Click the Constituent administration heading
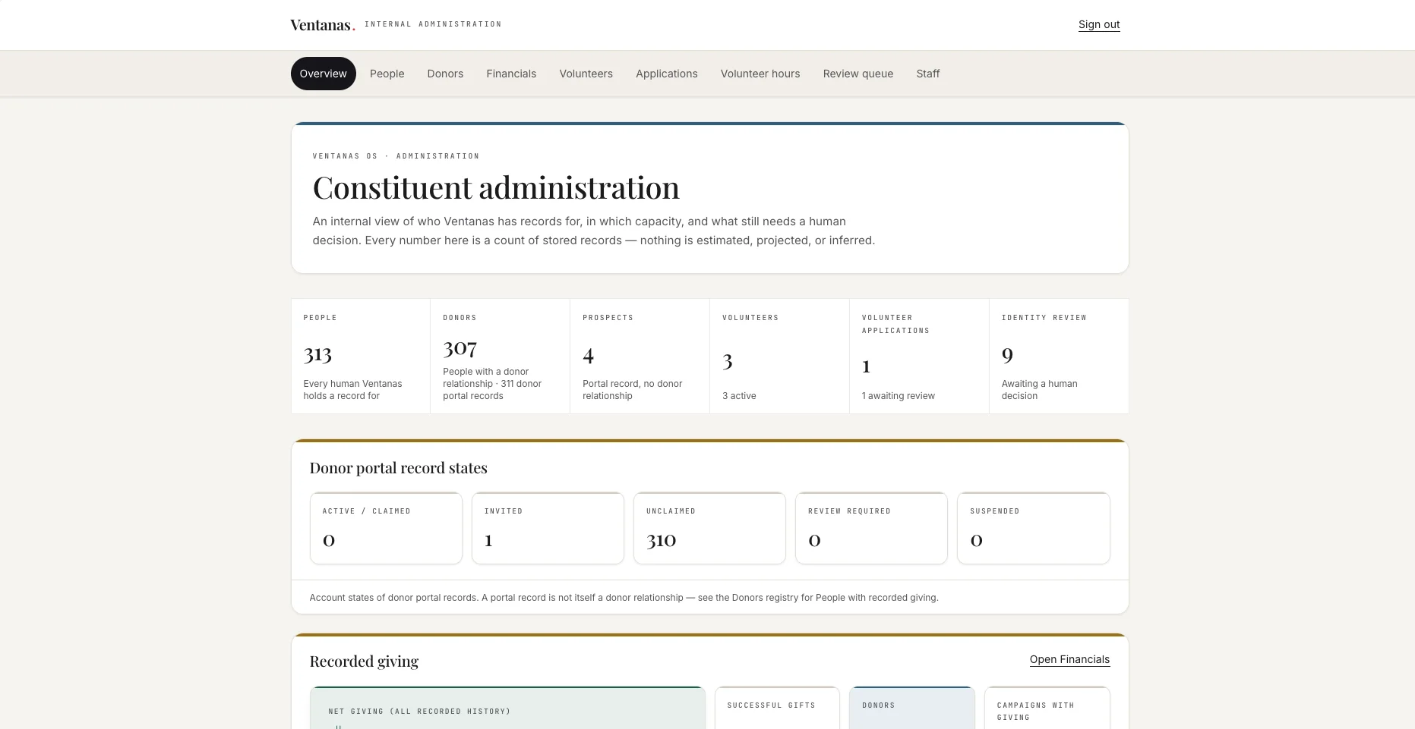The width and height of the screenshot is (1415, 729). (x=496, y=187)
